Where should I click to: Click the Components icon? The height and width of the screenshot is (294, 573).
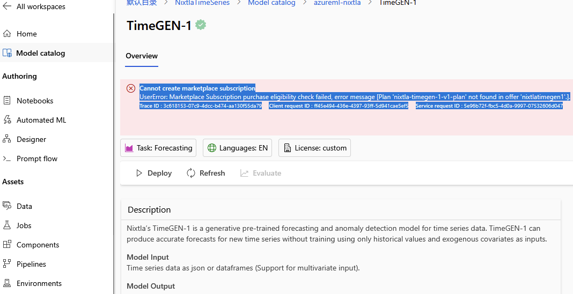click(7, 244)
